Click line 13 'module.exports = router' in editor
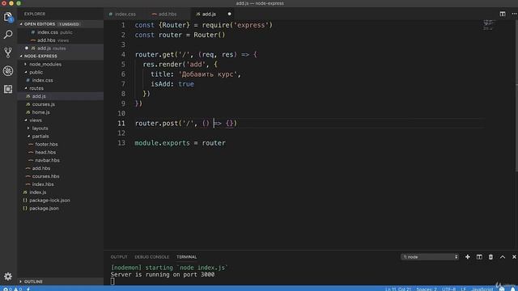This screenshot has width=518, height=291. click(180, 143)
